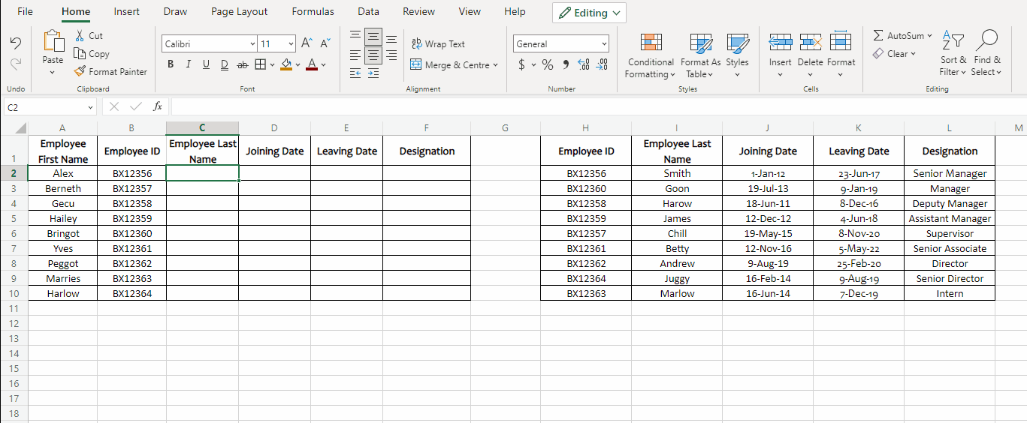This screenshot has width=1027, height=423.
Task: Click the Insert cells button
Action: pos(781,54)
